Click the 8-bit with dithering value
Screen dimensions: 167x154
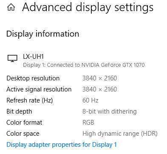click(x=110, y=111)
